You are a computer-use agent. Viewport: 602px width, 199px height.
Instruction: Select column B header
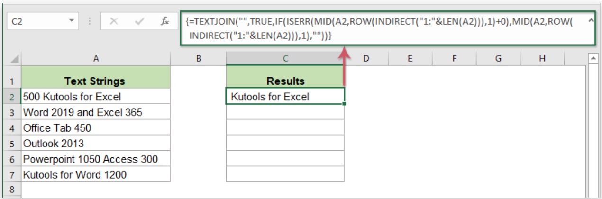click(x=199, y=58)
